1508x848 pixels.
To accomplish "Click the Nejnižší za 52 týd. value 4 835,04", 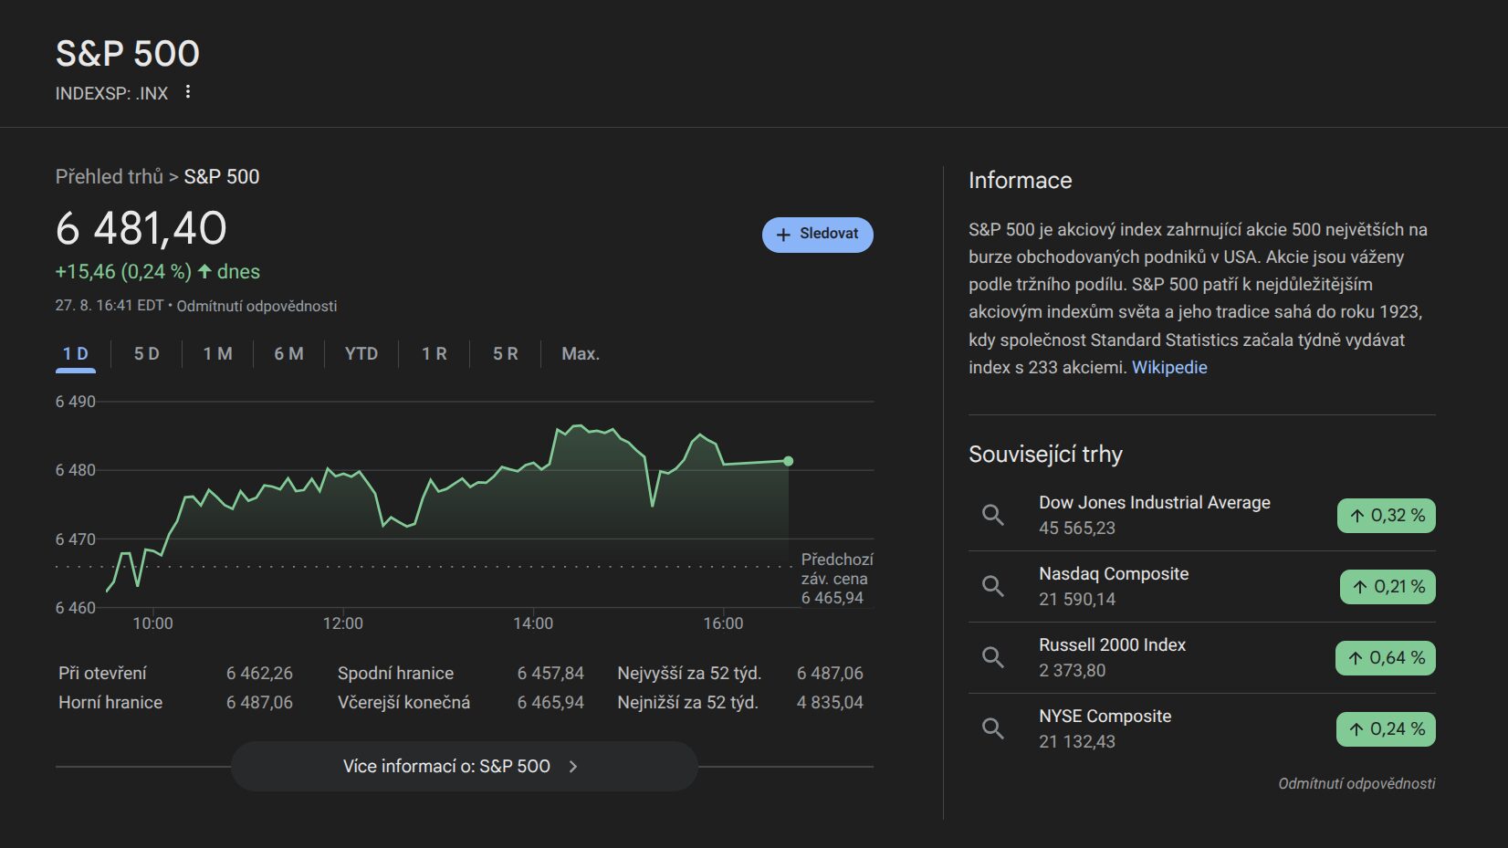I will pyautogui.click(x=830, y=703).
